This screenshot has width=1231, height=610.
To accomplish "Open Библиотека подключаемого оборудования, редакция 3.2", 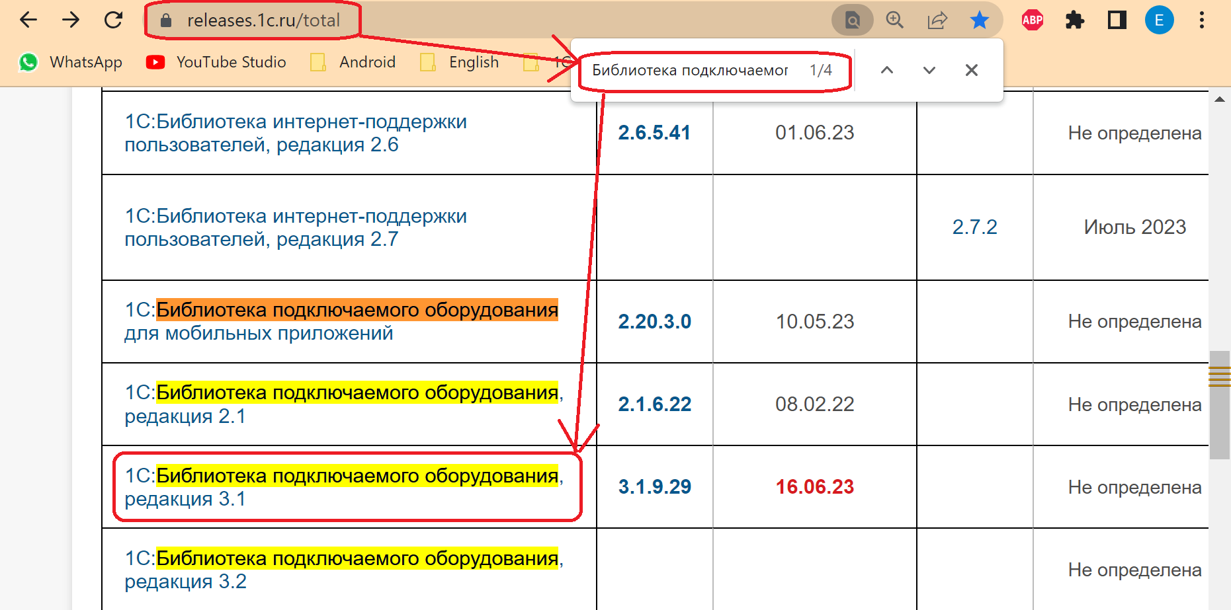I will click(x=344, y=570).
